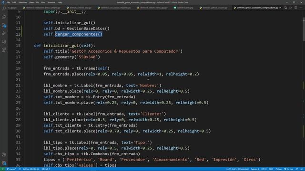Click the master branch indicator

(x=11, y=169)
